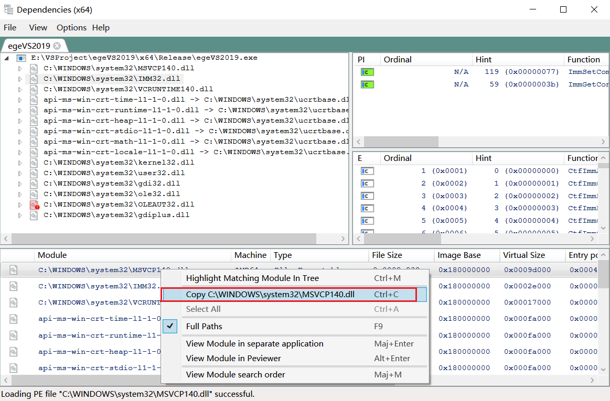This screenshot has width=610, height=401.
Task: Sort imports by Hint column header
Action: [x=518, y=60]
